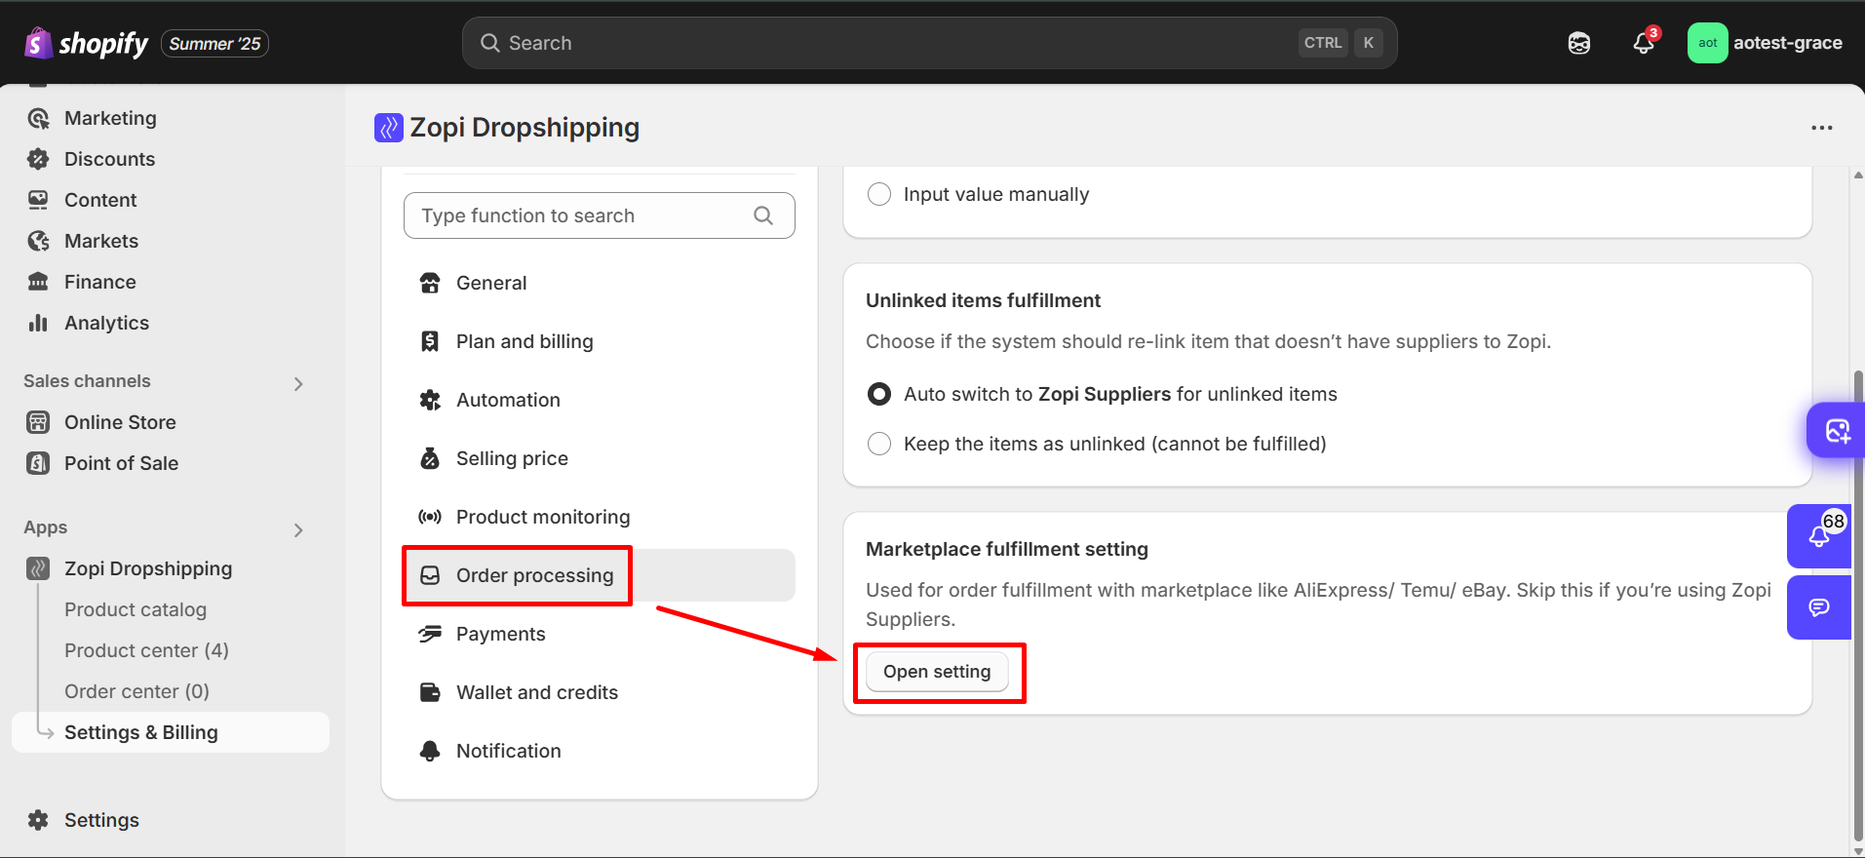
Task: Open Automation settings
Action: click(599, 400)
